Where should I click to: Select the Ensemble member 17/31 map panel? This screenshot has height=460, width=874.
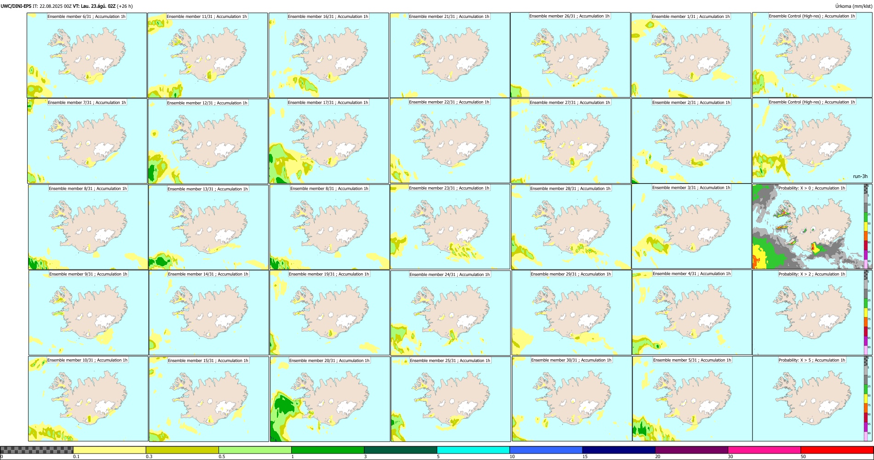point(329,141)
